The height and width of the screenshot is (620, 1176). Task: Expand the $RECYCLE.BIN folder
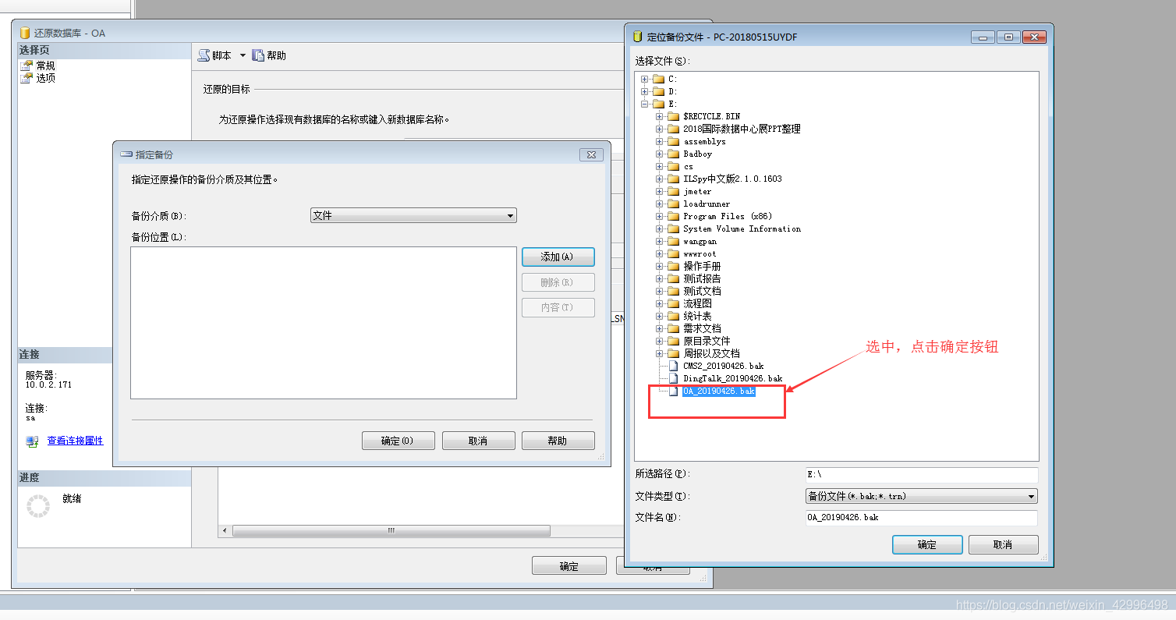click(659, 116)
